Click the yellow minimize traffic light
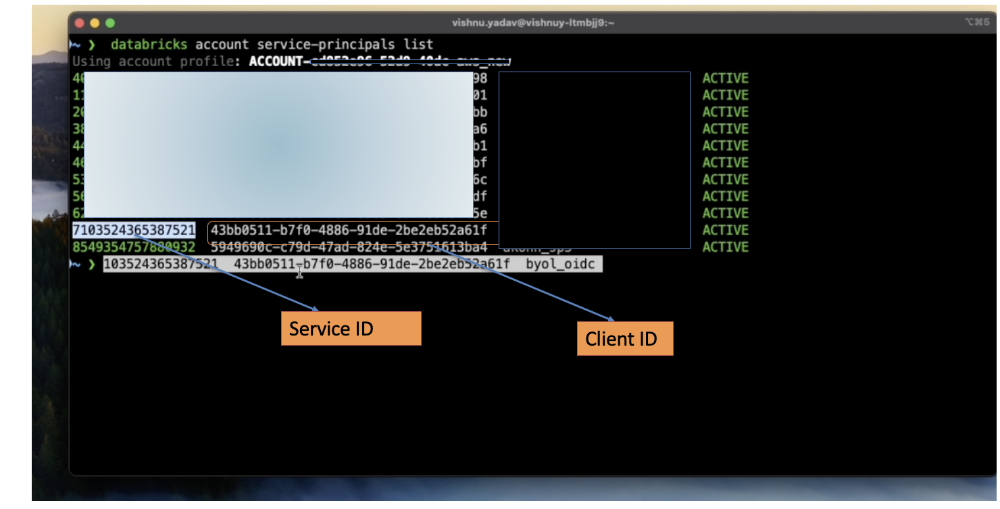The height and width of the screenshot is (509, 1000). [95, 22]
